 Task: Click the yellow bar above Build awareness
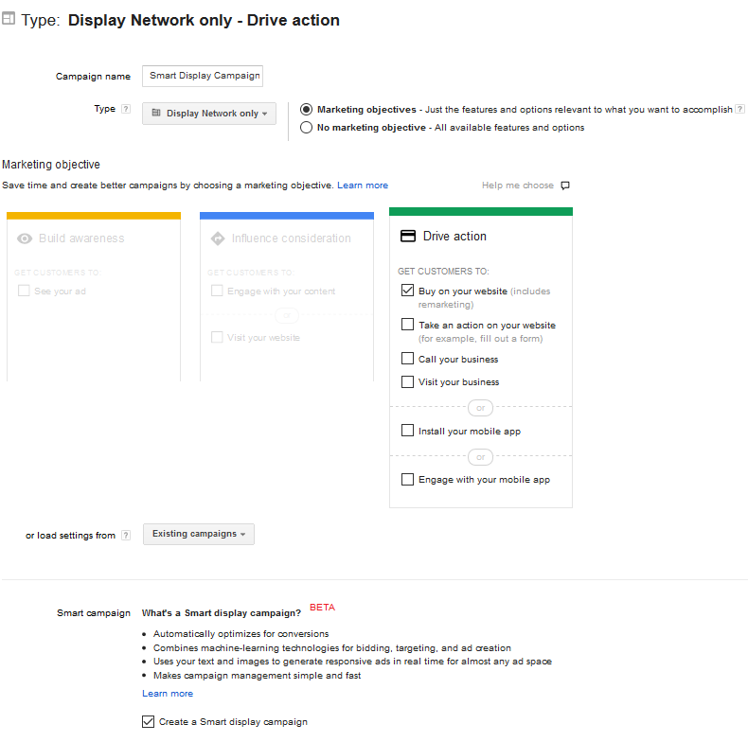(94, 216)
